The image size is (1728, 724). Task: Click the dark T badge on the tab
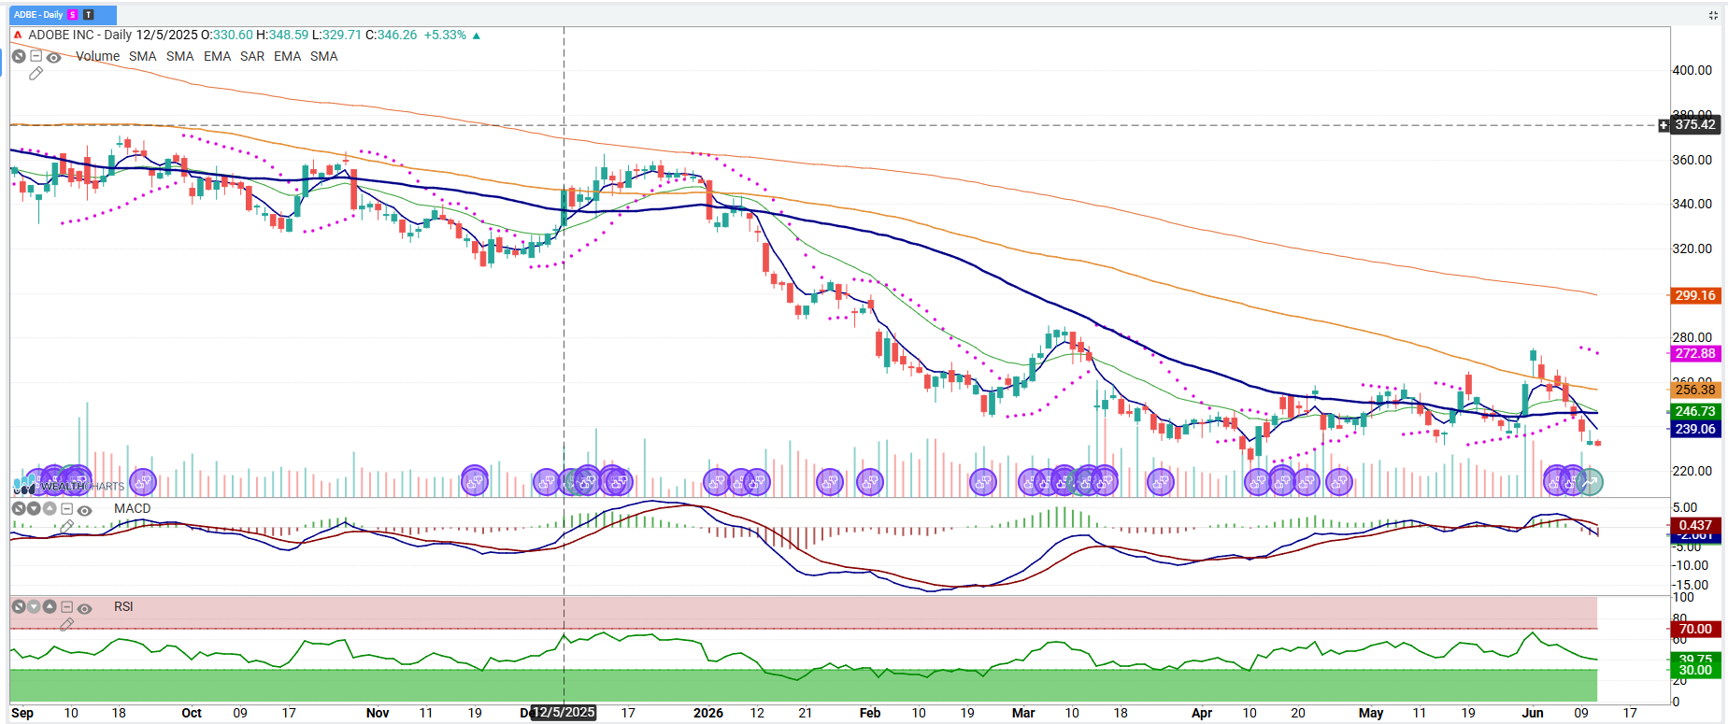(88, 15)
